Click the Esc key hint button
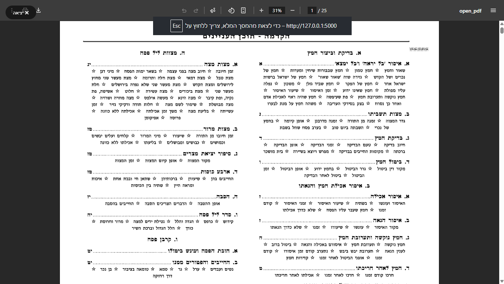 click(x=177, y=26)
